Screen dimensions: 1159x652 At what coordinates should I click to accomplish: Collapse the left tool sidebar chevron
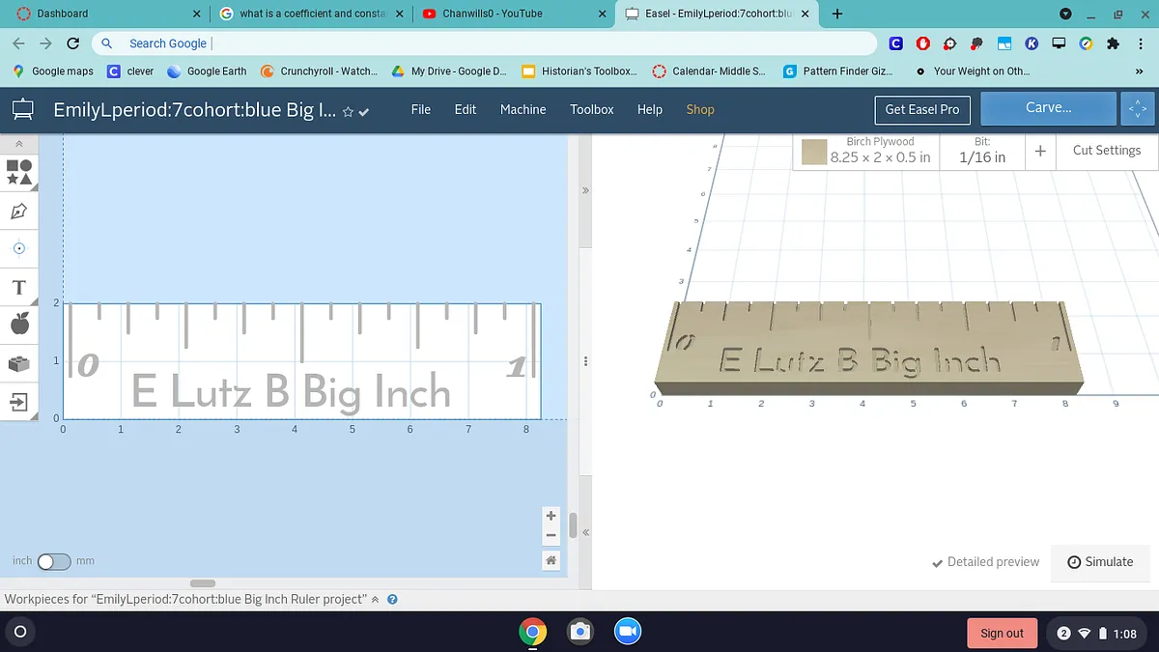point(19,143)
